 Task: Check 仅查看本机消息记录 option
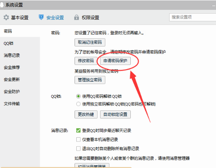[x=78, y=139]
